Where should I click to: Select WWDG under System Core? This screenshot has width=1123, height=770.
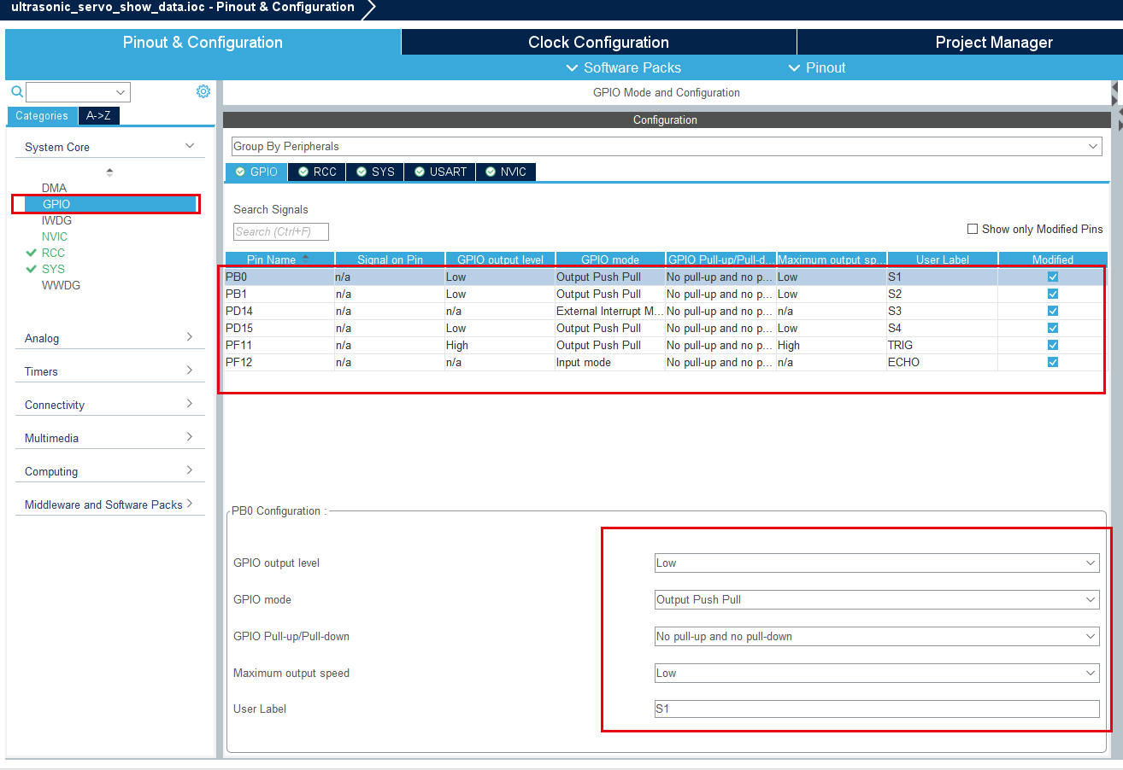click(x=61, y=285)
